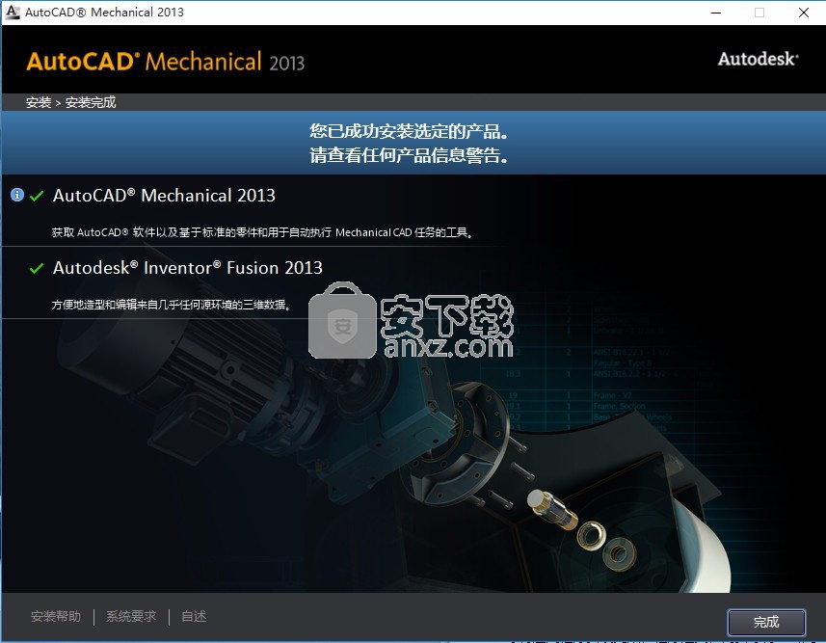Click the AutoCAD application icon in the title bar
826x643 pixels.
13,13
